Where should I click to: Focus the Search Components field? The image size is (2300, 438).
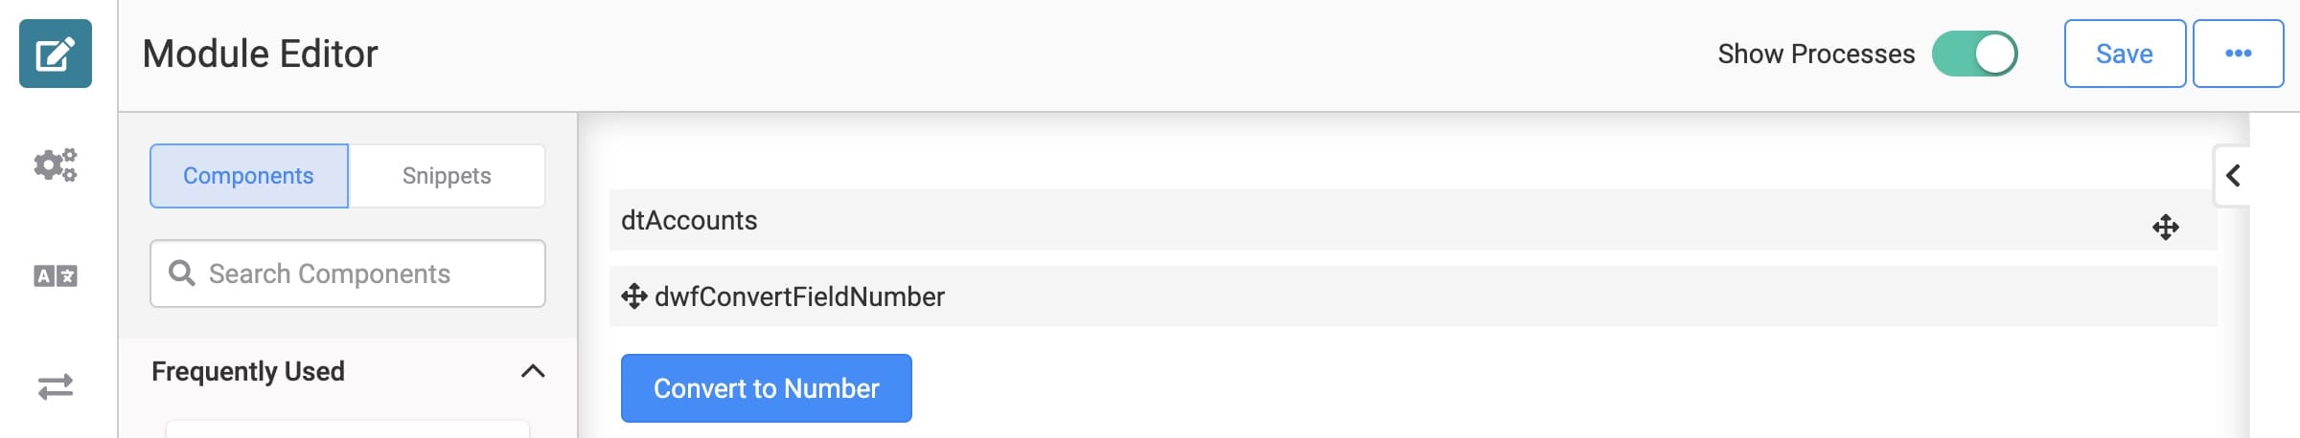pos(348,274)
